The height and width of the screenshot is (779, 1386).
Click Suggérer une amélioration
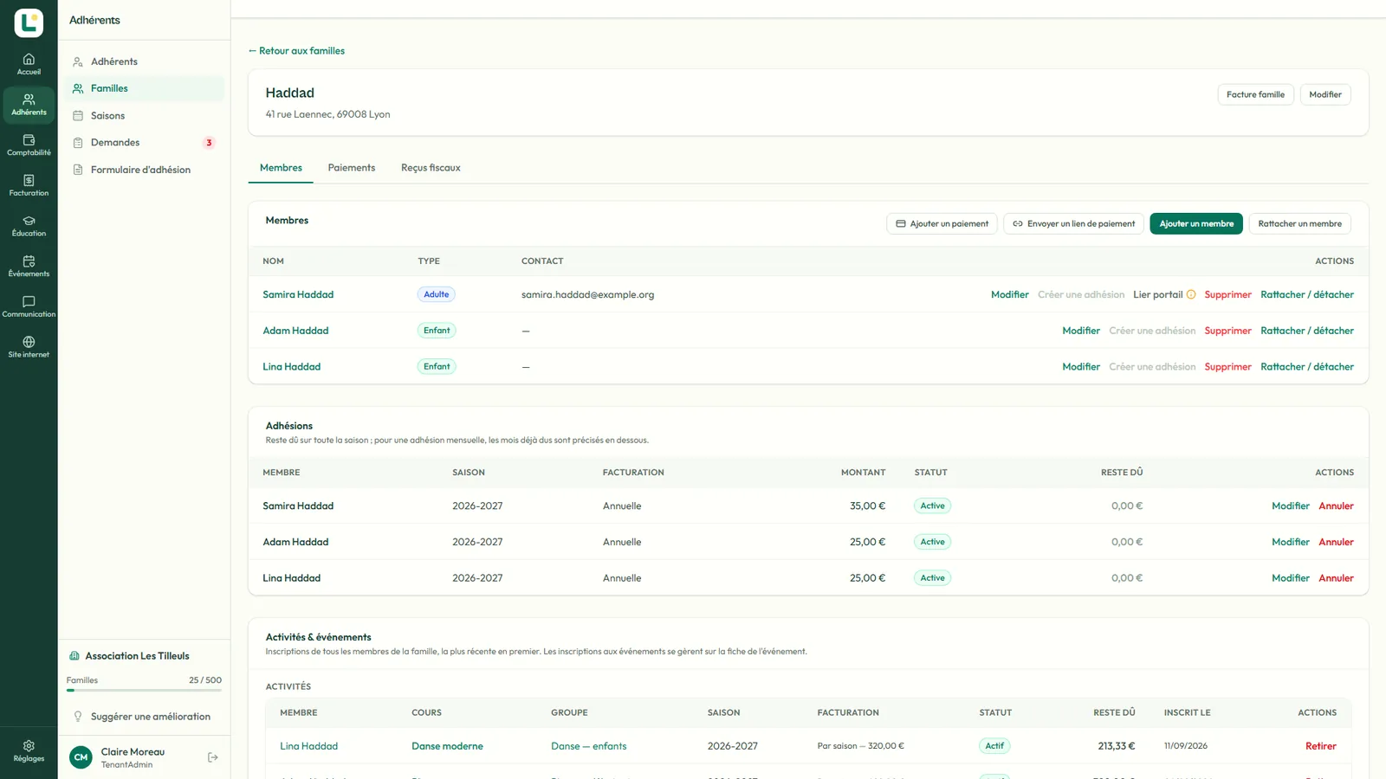pyautogui.click(x=144, y=717)
